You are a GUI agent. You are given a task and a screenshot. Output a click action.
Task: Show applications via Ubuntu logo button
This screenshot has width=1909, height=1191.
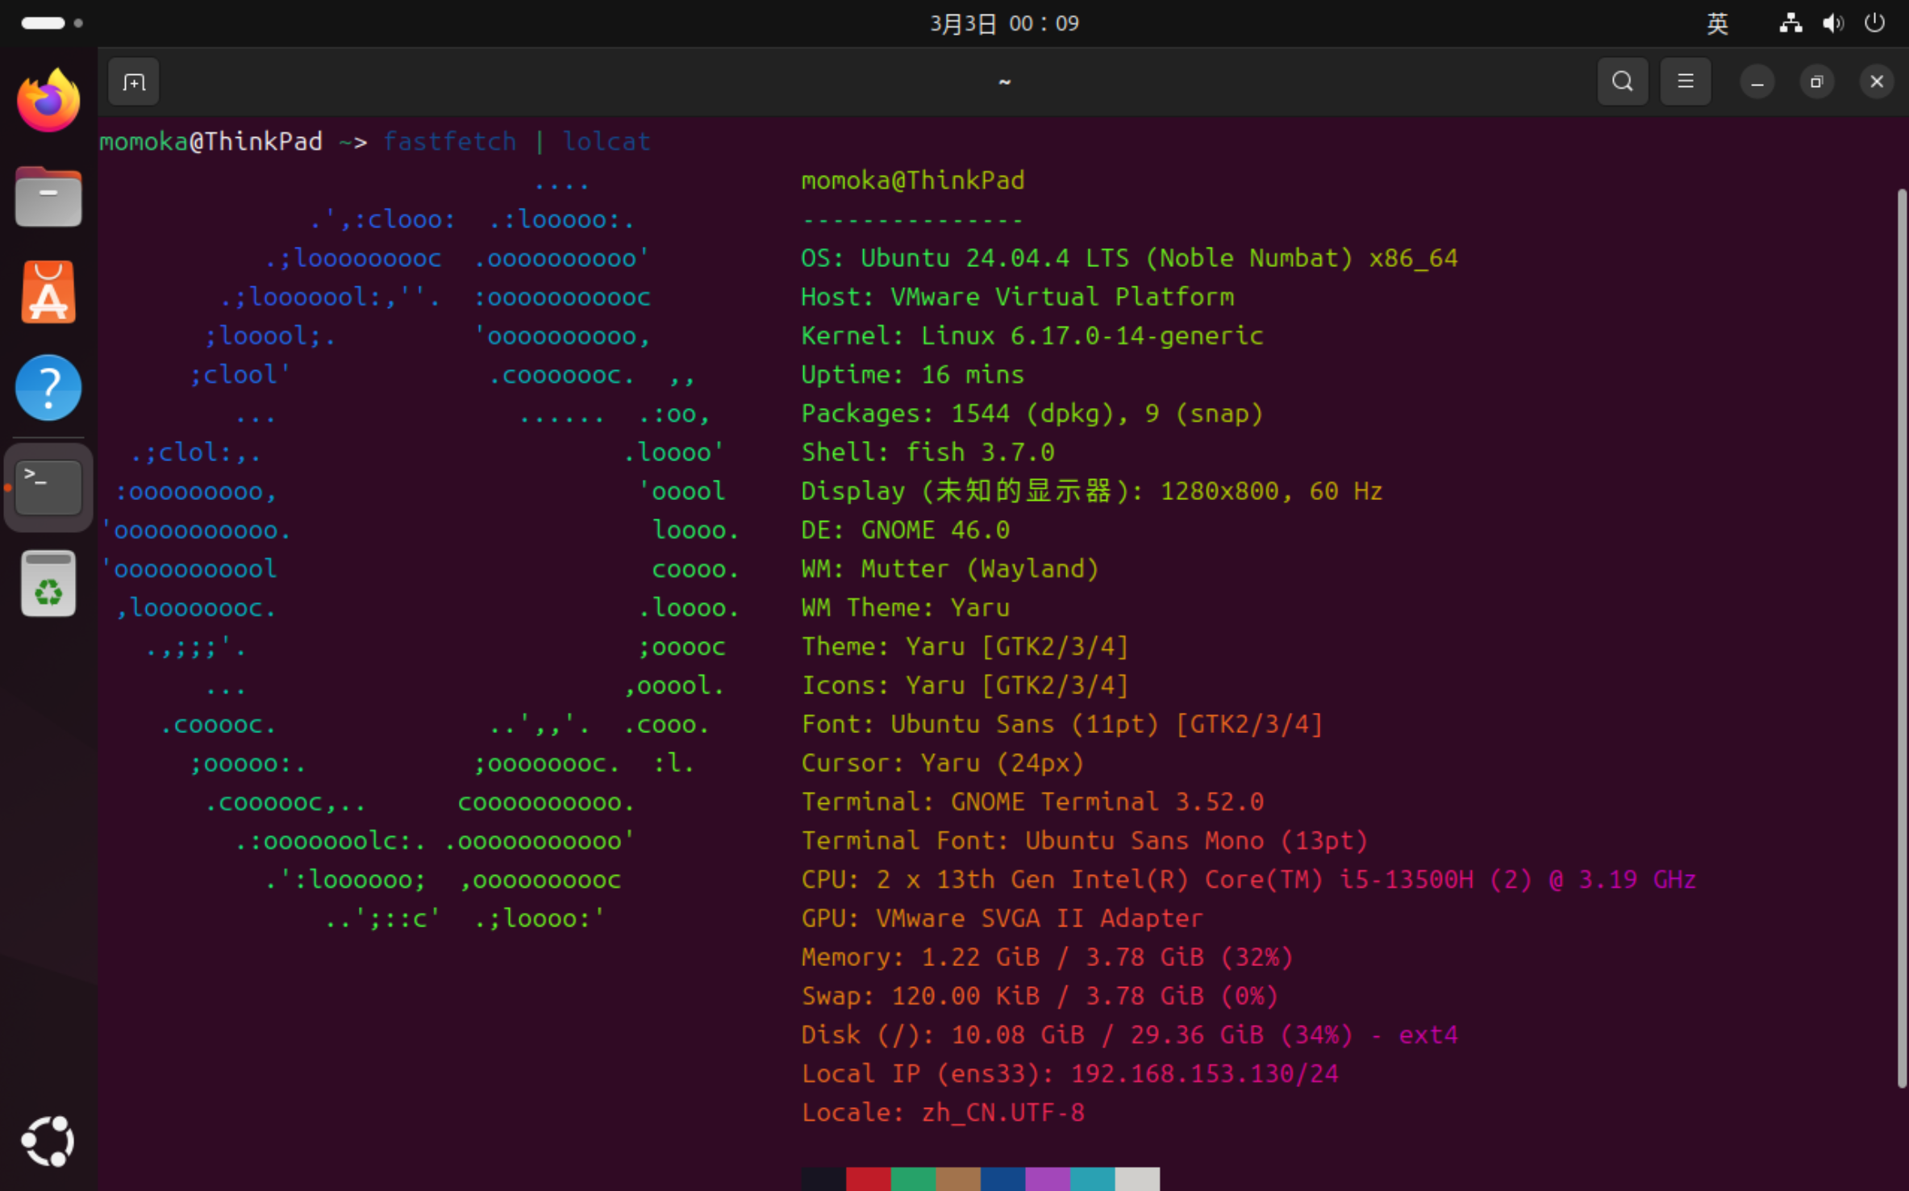coord(48,1141)
